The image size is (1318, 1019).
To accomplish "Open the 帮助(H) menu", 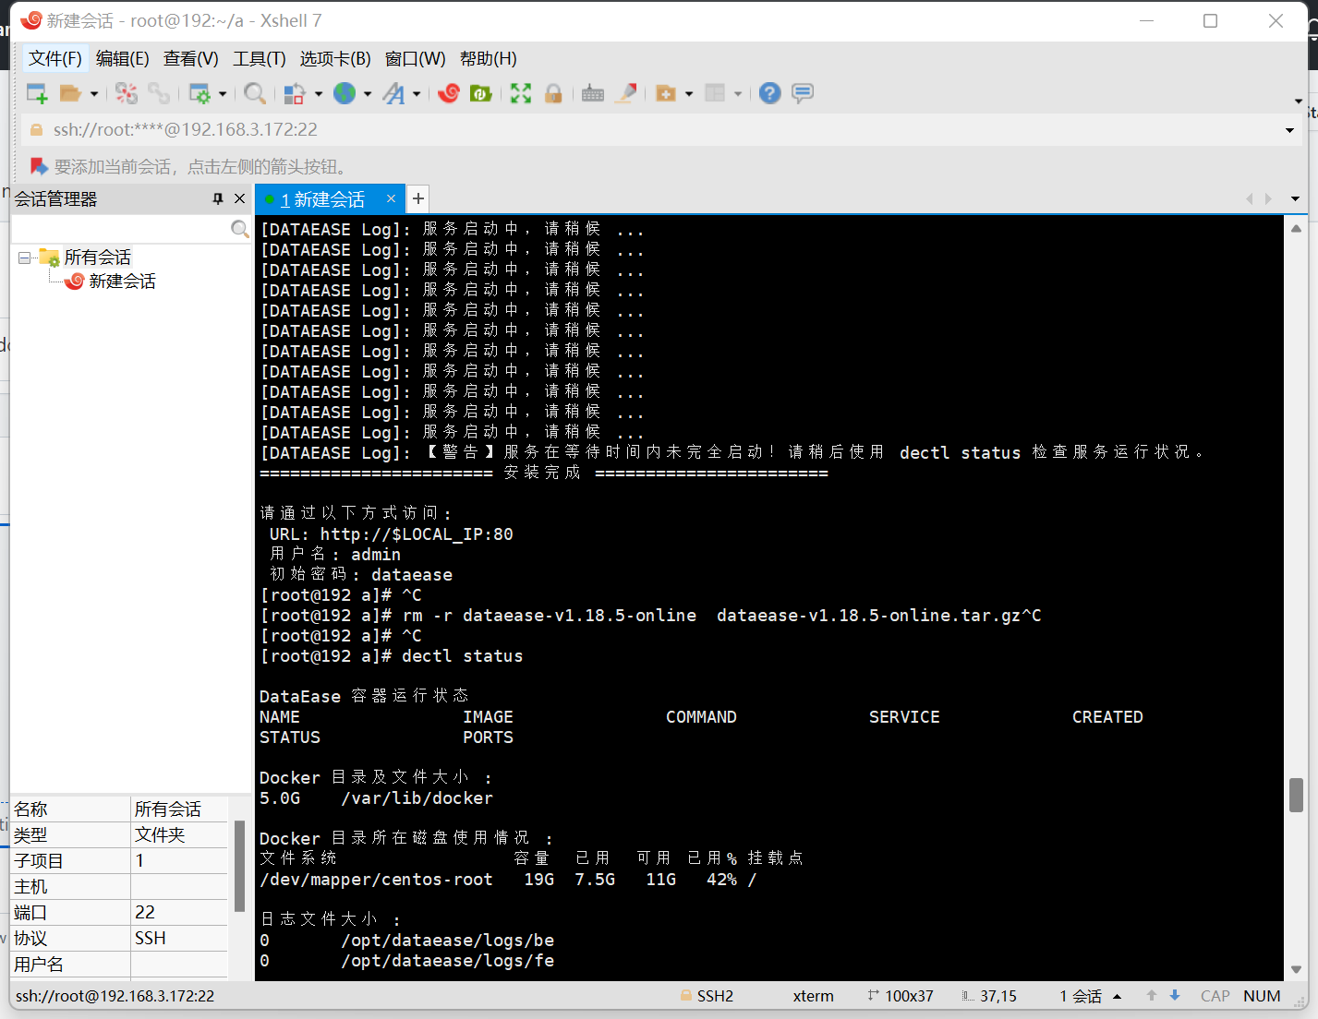I will point(489,58).
